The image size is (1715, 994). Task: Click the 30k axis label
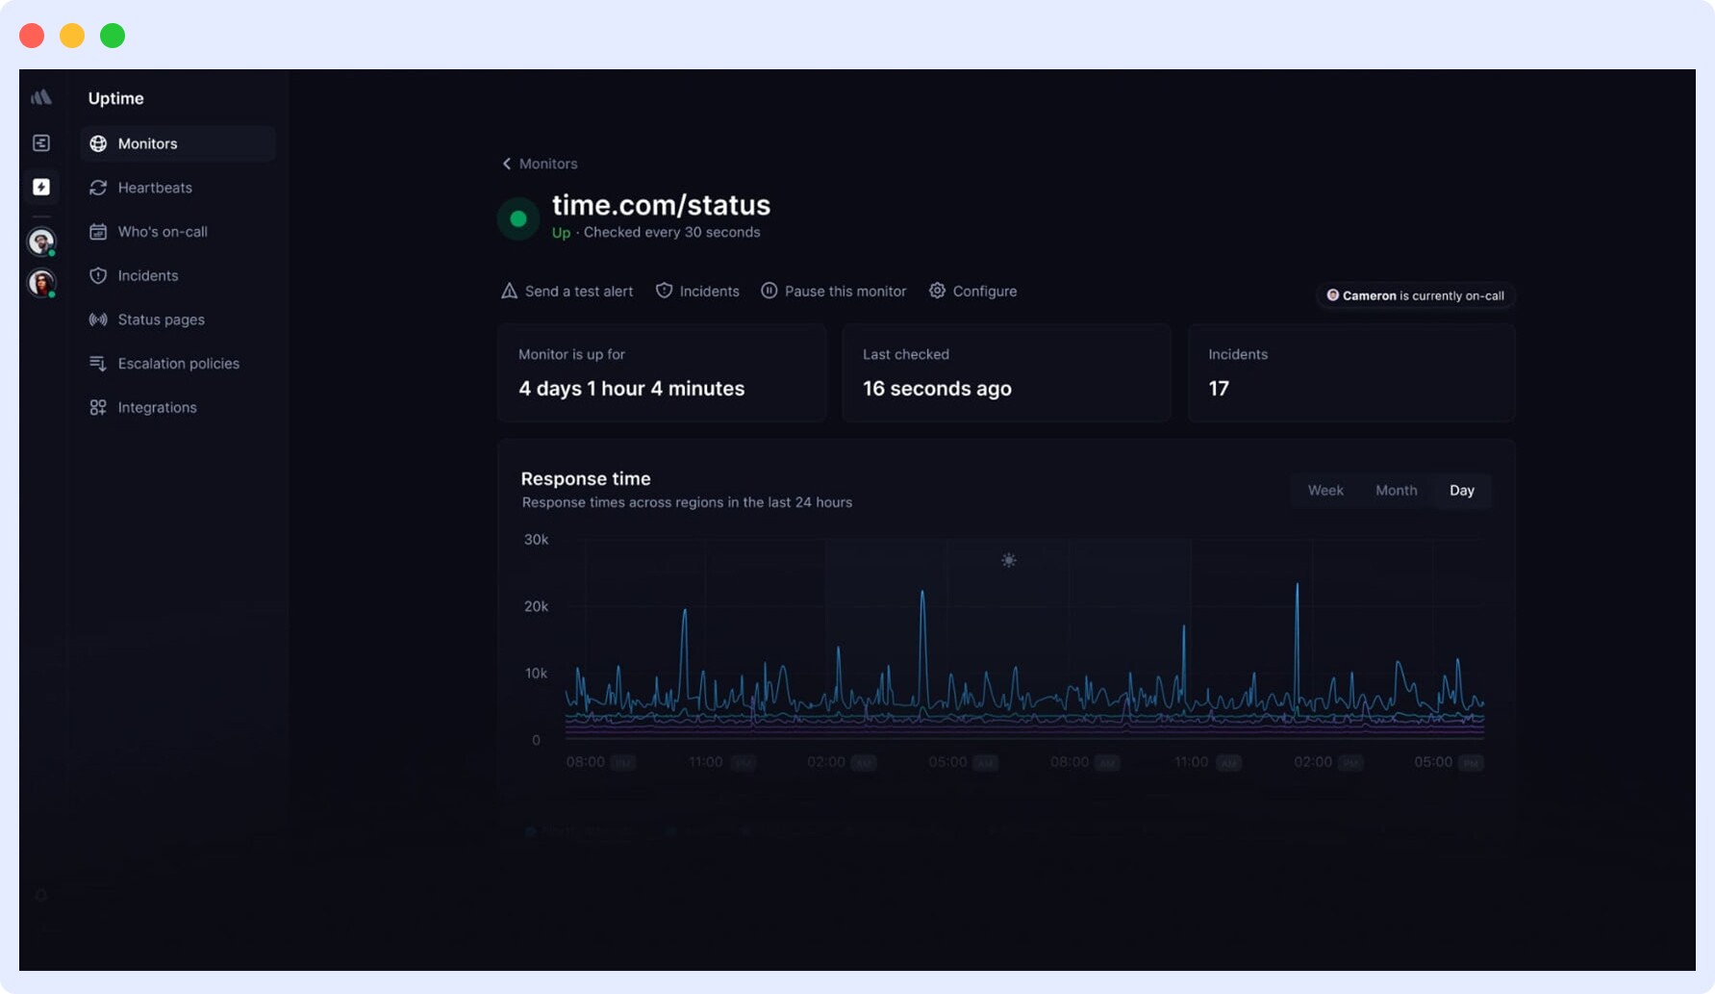click(x=536, y=540)
